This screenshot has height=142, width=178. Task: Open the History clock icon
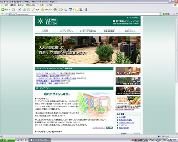(55, 9)
